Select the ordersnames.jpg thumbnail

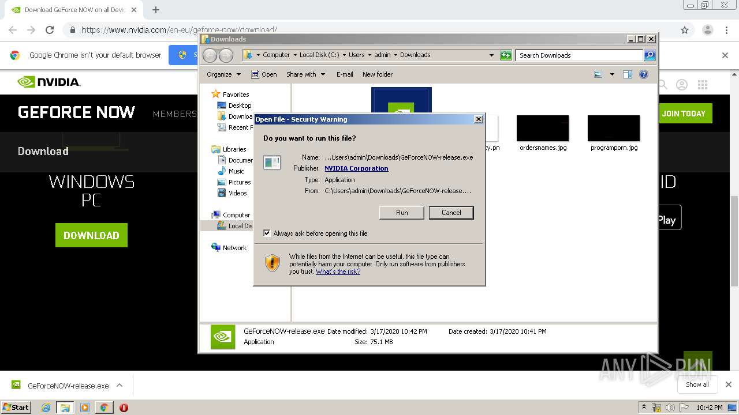[543, 128]
